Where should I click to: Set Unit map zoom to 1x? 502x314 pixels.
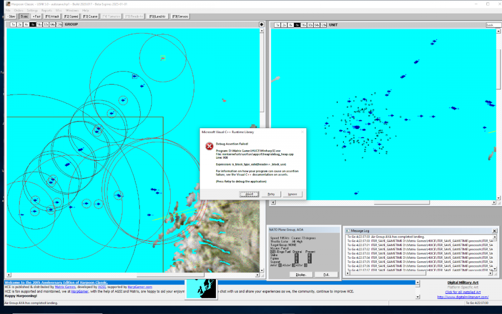coord(278,25)
